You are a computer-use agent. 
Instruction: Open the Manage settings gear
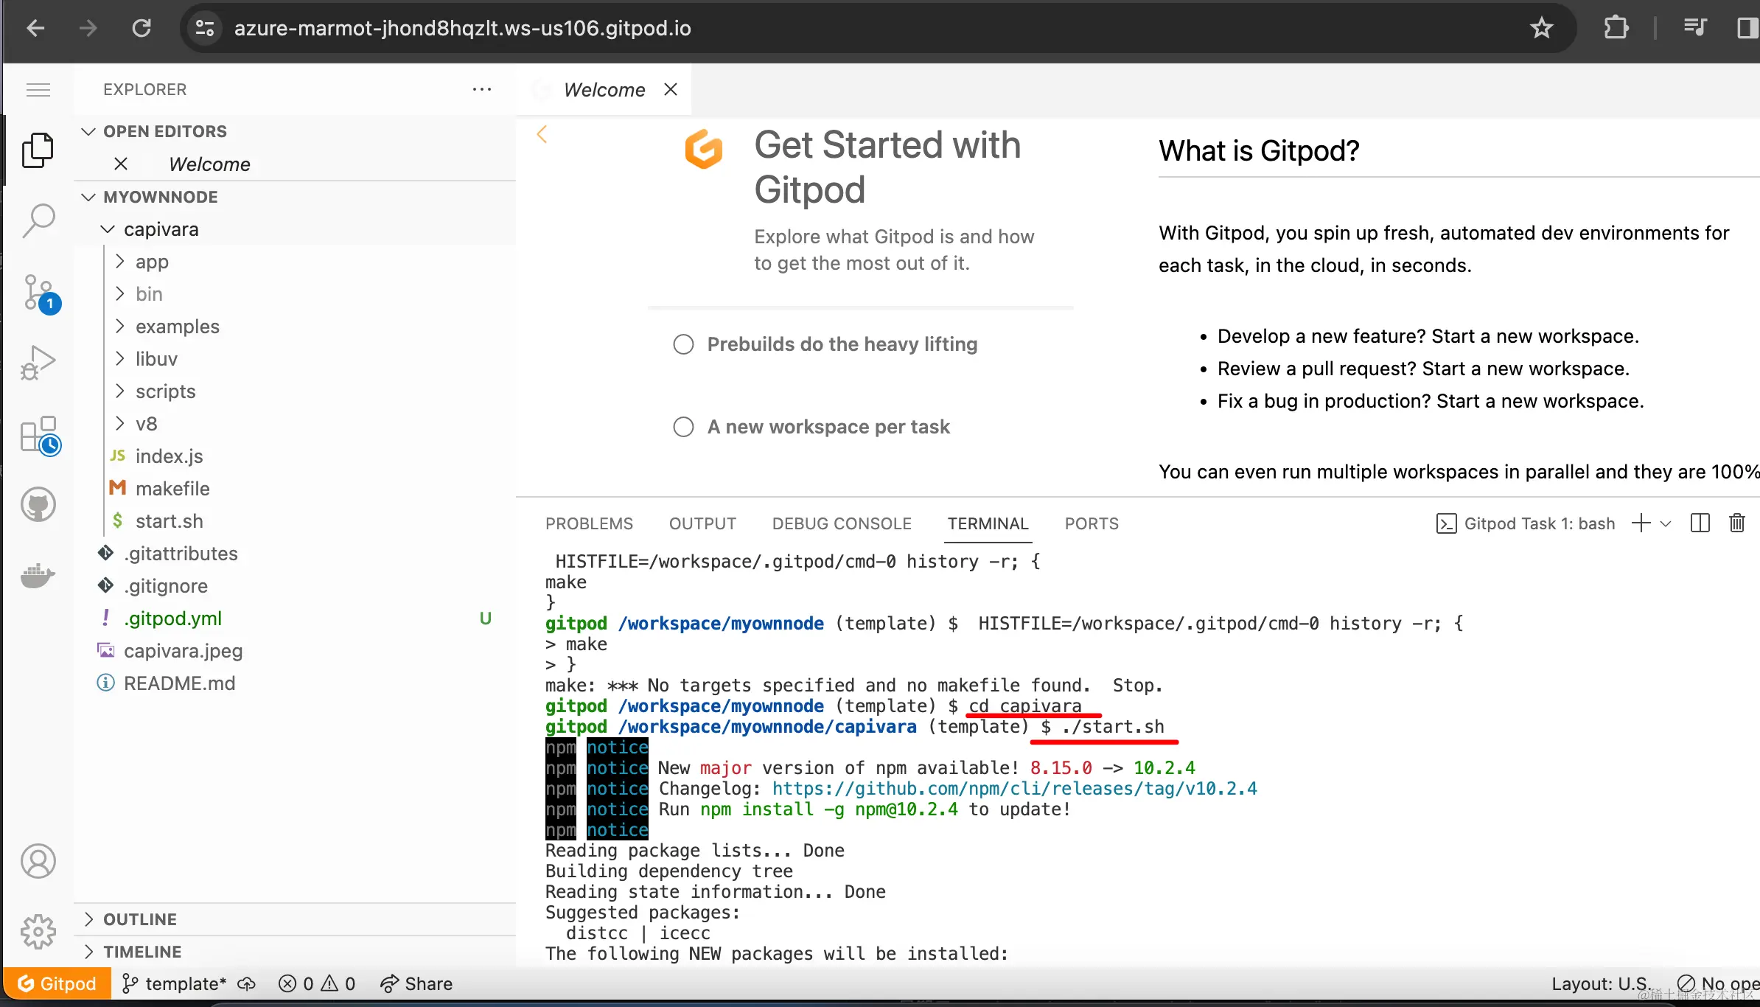(38, 932)
